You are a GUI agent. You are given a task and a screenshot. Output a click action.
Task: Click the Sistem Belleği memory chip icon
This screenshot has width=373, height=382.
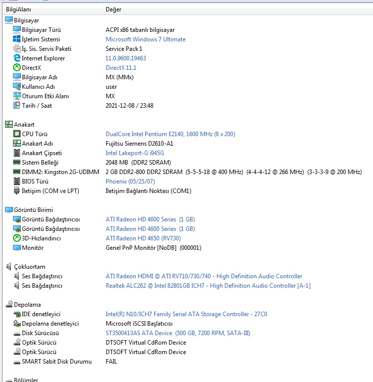[x=17, y=163]
